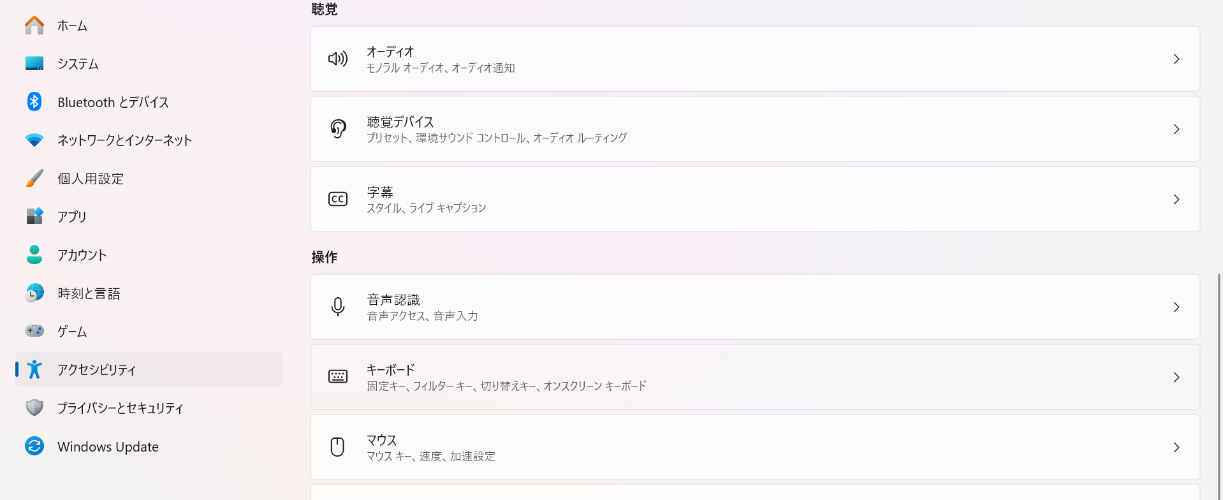This screenshot has height=500, width=1223.
Task: Expand the オーディオ row chevron
Action: click(1176, 59)
